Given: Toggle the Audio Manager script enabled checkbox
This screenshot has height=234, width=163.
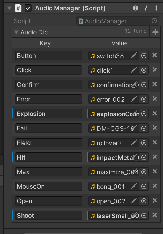Looking at the screenshot, I should click(x=28, y=8).
